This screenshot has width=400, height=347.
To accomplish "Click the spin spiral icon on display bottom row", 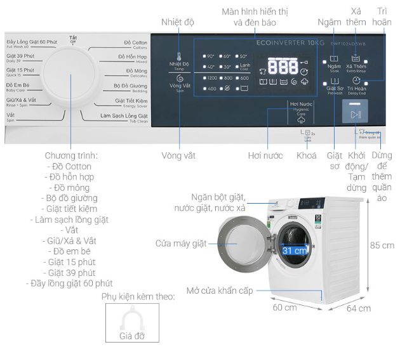I will coord(294,82).
